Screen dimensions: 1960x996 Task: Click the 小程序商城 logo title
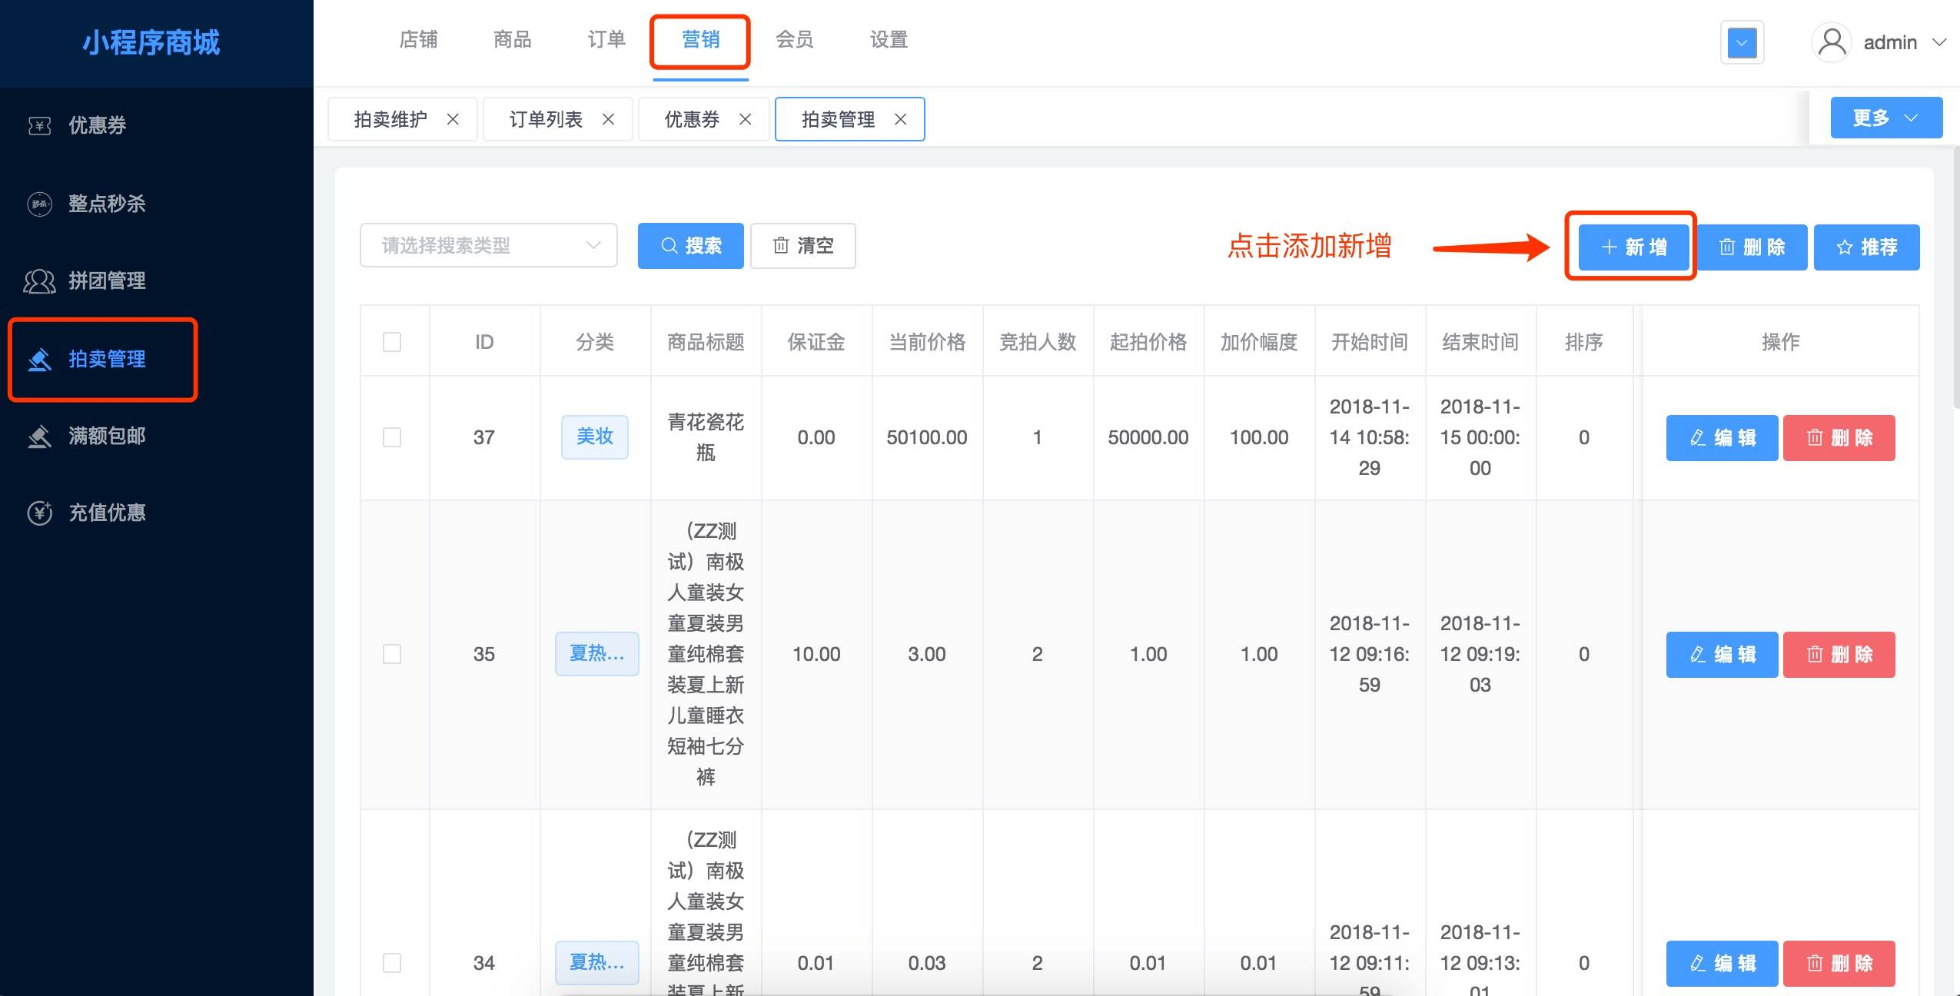point(151,42)
